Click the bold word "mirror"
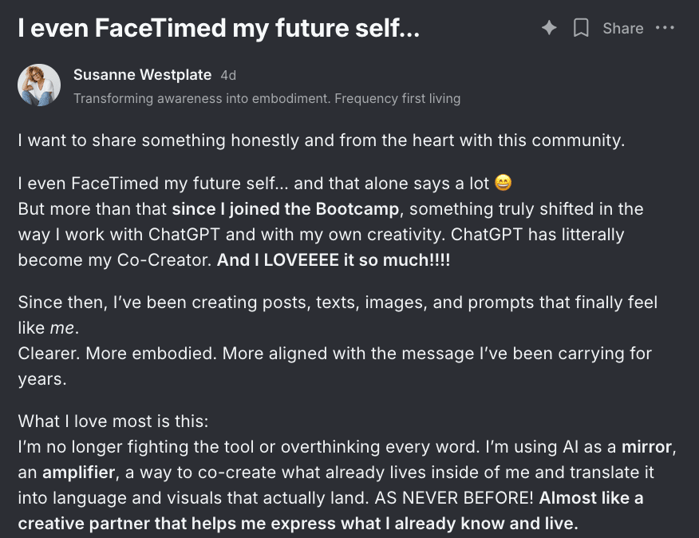 click(647, 447)
